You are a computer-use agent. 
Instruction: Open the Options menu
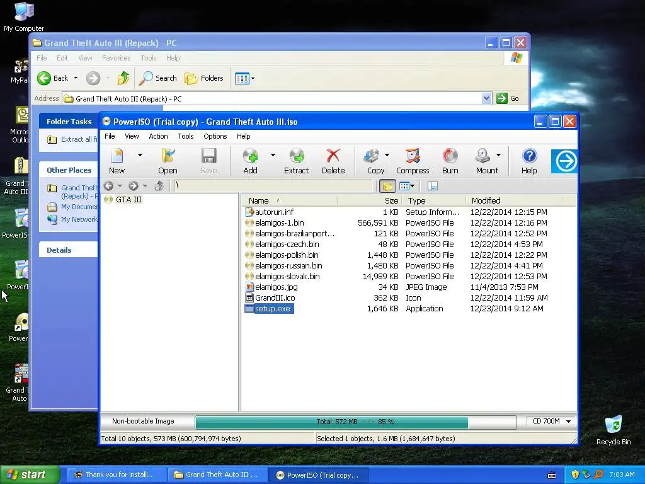[x=215, y=136]
